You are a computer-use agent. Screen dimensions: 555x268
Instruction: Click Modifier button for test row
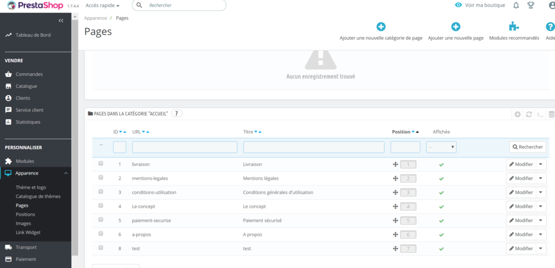click(521, 249)
